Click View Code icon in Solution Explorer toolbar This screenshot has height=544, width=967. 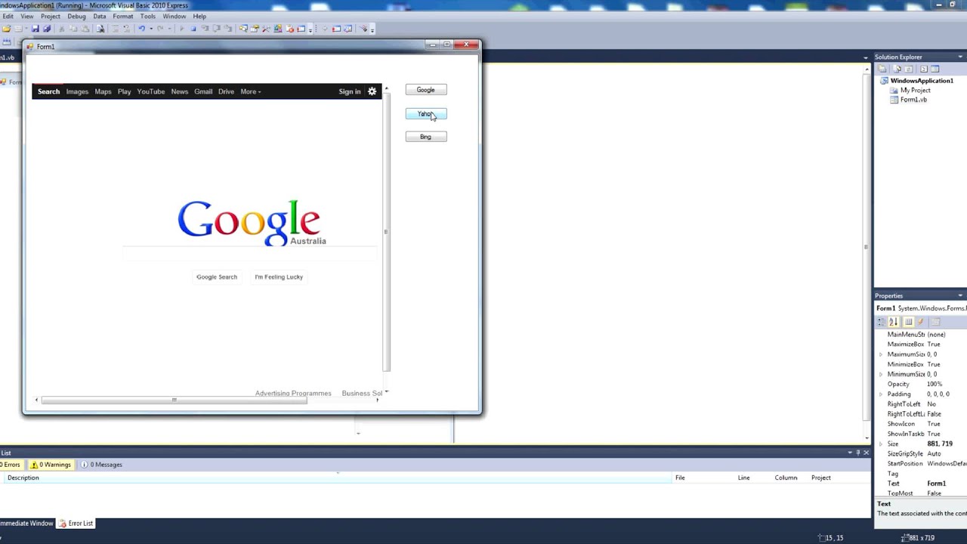(924, 69)
